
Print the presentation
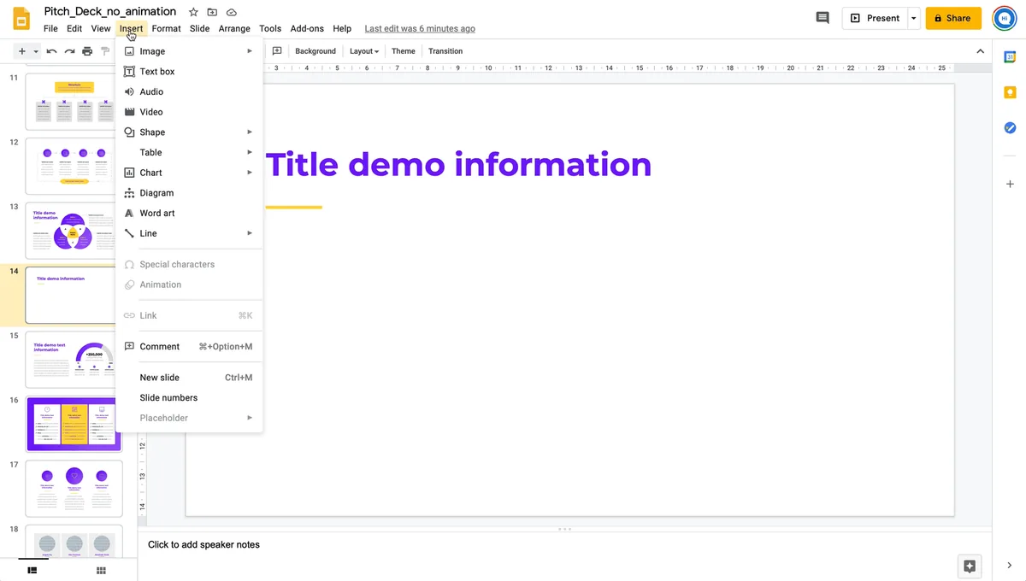pos(87,51)
